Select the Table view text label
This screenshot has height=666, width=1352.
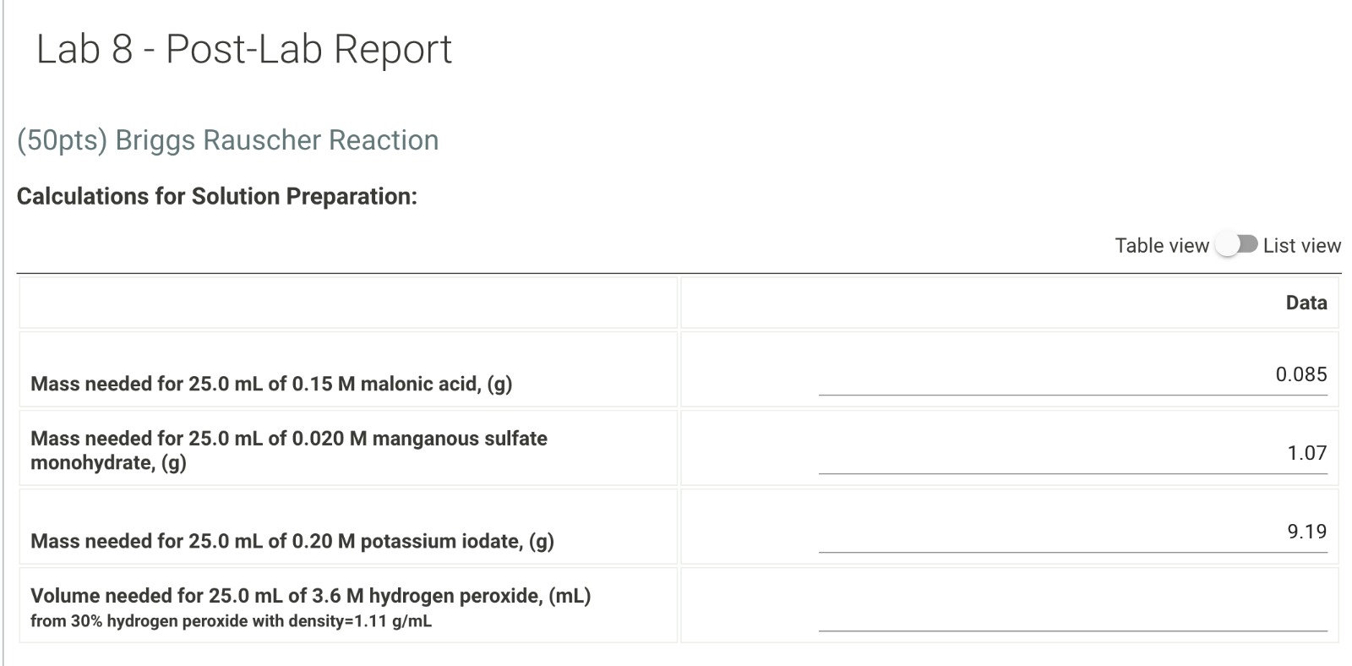1163,245
